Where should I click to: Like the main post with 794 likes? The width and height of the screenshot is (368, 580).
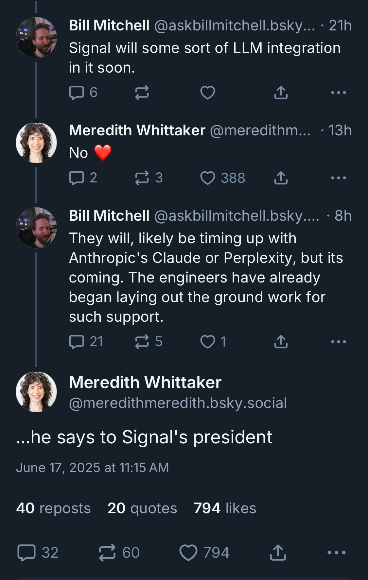pos(189,553)
